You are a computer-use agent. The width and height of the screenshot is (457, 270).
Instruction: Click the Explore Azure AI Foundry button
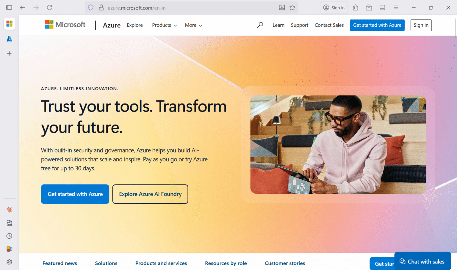click(150, 194)
